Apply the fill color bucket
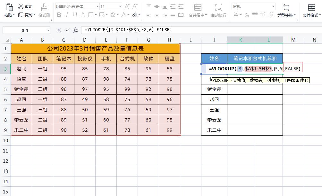The width and height of the screenshot is (322, 196). click(113, 15)
